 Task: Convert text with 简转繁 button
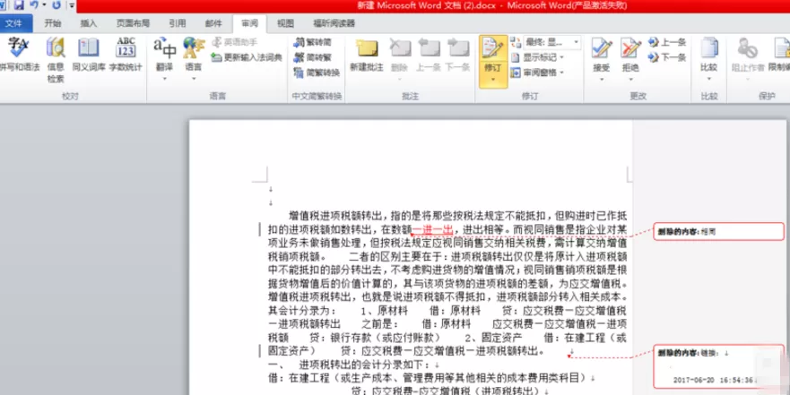[312, 57]
